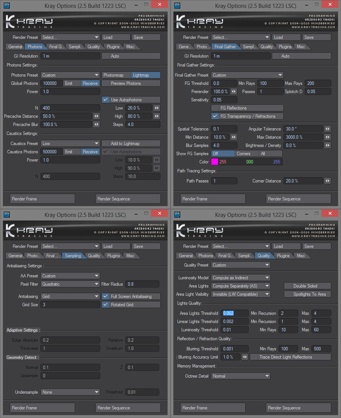Click the Prerender percentage stepper arrows
The height and width of the screenshot is (418, 341).
[234, 92]
